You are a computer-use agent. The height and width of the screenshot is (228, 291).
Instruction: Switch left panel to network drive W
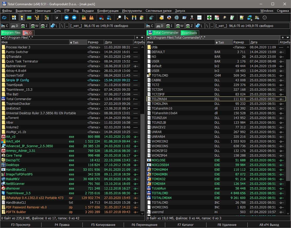[x=34, y=26]
